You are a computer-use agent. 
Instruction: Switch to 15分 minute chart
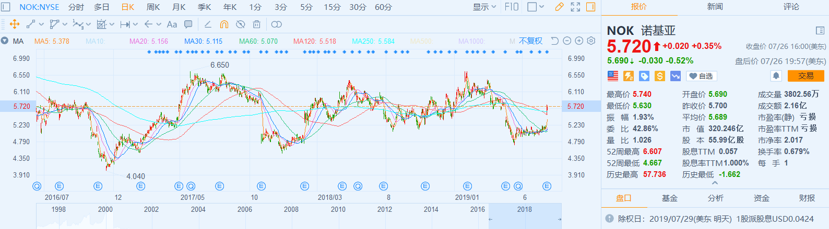[x=332, y=7]
